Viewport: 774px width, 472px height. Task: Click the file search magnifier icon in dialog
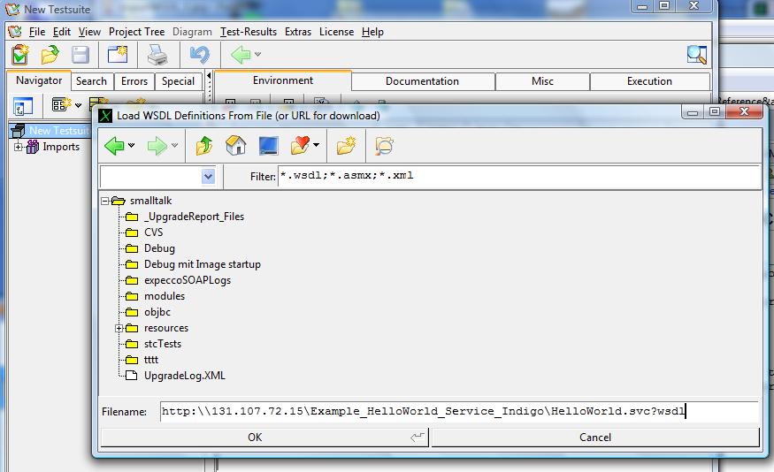point(384,145)
